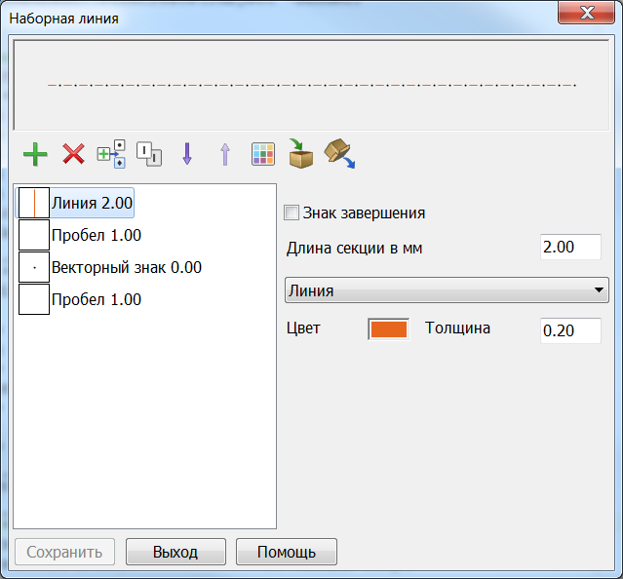623x579 pixels.
Task: Enable the 'Знак завершения' checkbox
Action: click(291, 212)
